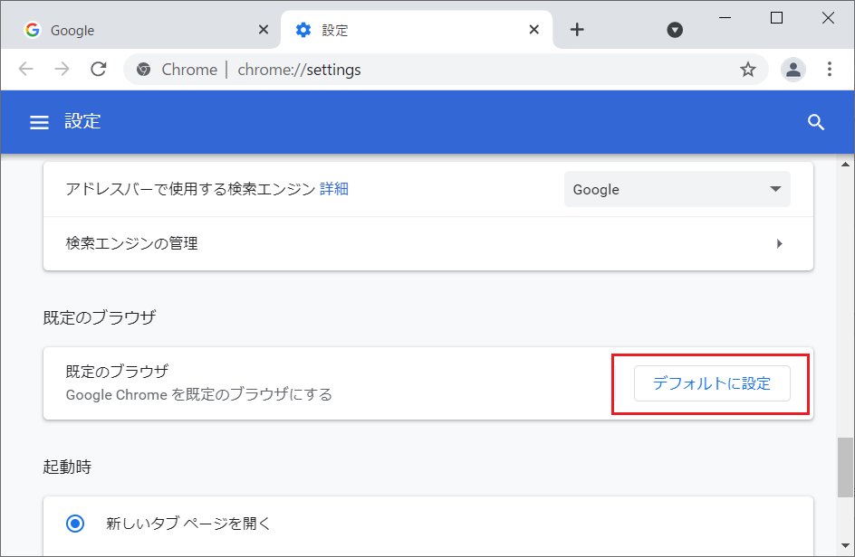Image resolution: width=855 pixels, height=557 pixels.
Task: Open the search engine dropdown showing Google
Action: (677, 189)
